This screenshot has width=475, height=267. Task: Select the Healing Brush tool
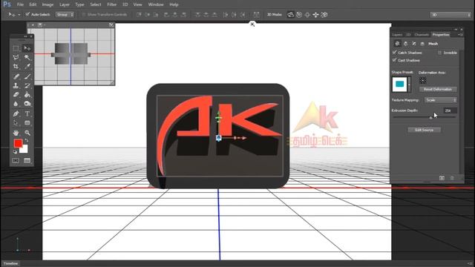[x=16, y=76]
